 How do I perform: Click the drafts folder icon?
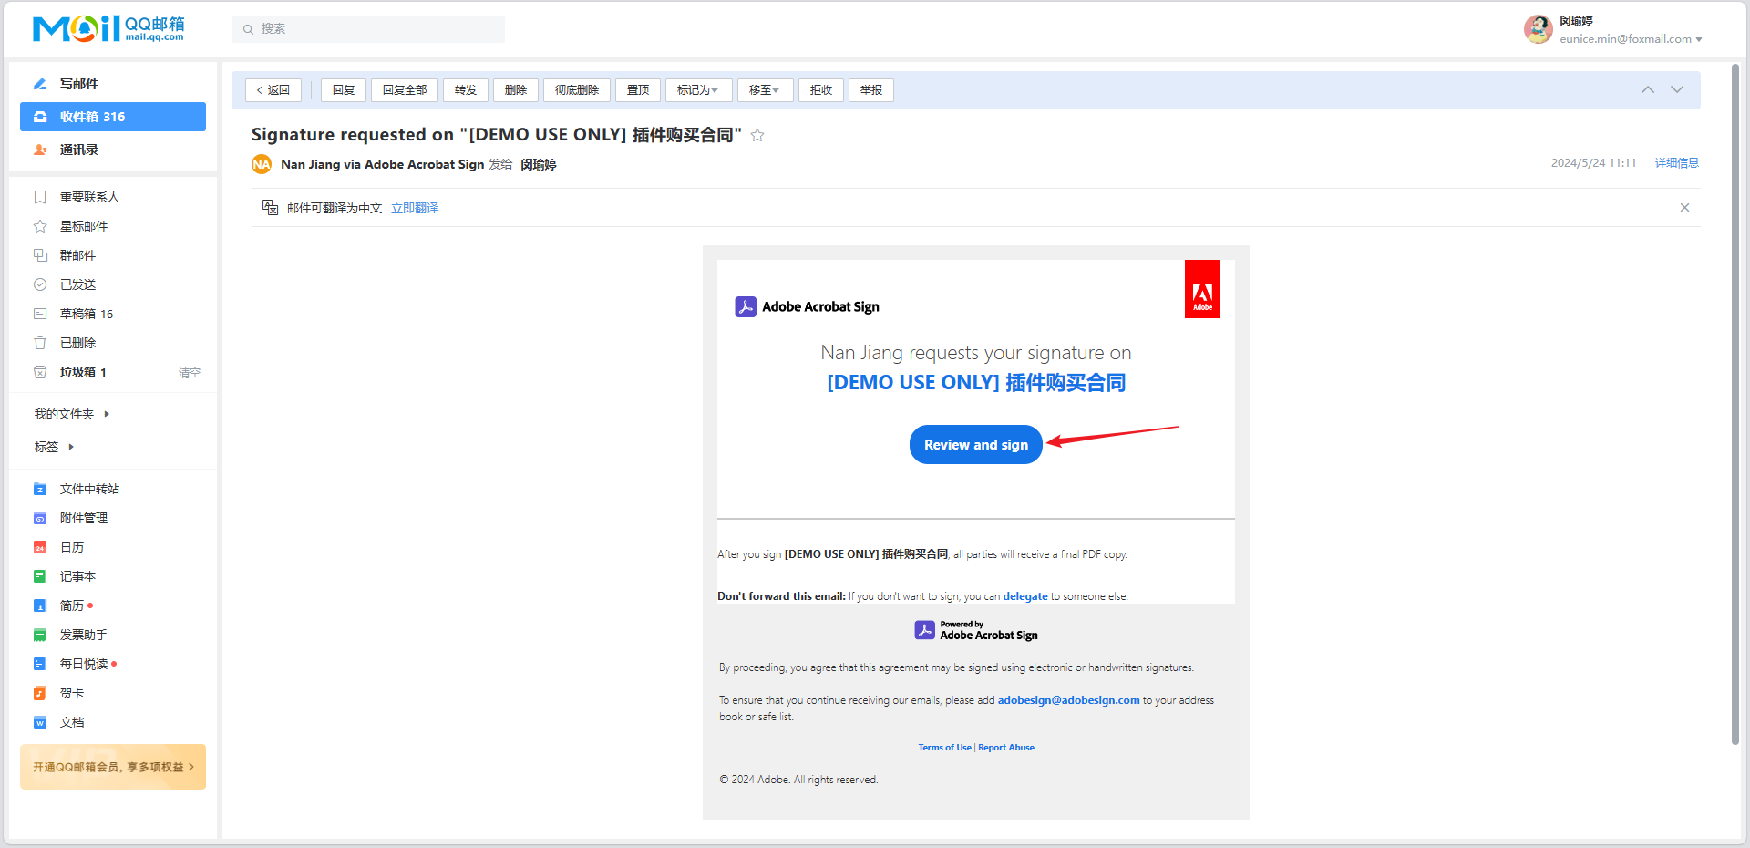coord(40,314)
